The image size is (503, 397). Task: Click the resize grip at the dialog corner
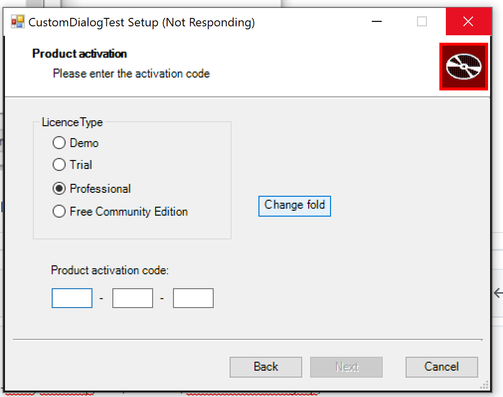pyautogui.click(x=485, y=384)
